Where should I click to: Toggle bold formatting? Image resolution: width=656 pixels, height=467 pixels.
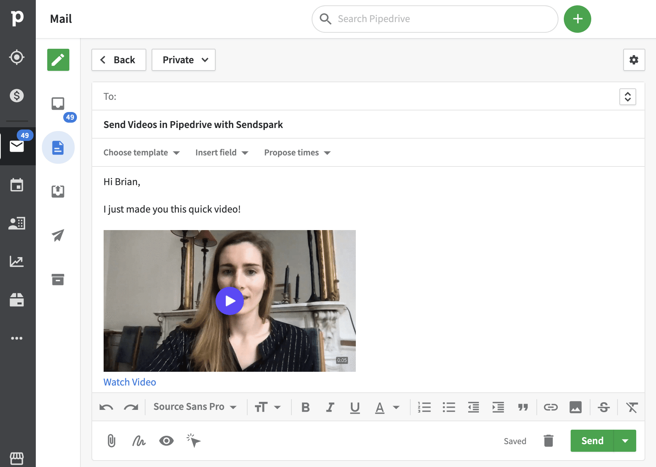click(306, 407)
